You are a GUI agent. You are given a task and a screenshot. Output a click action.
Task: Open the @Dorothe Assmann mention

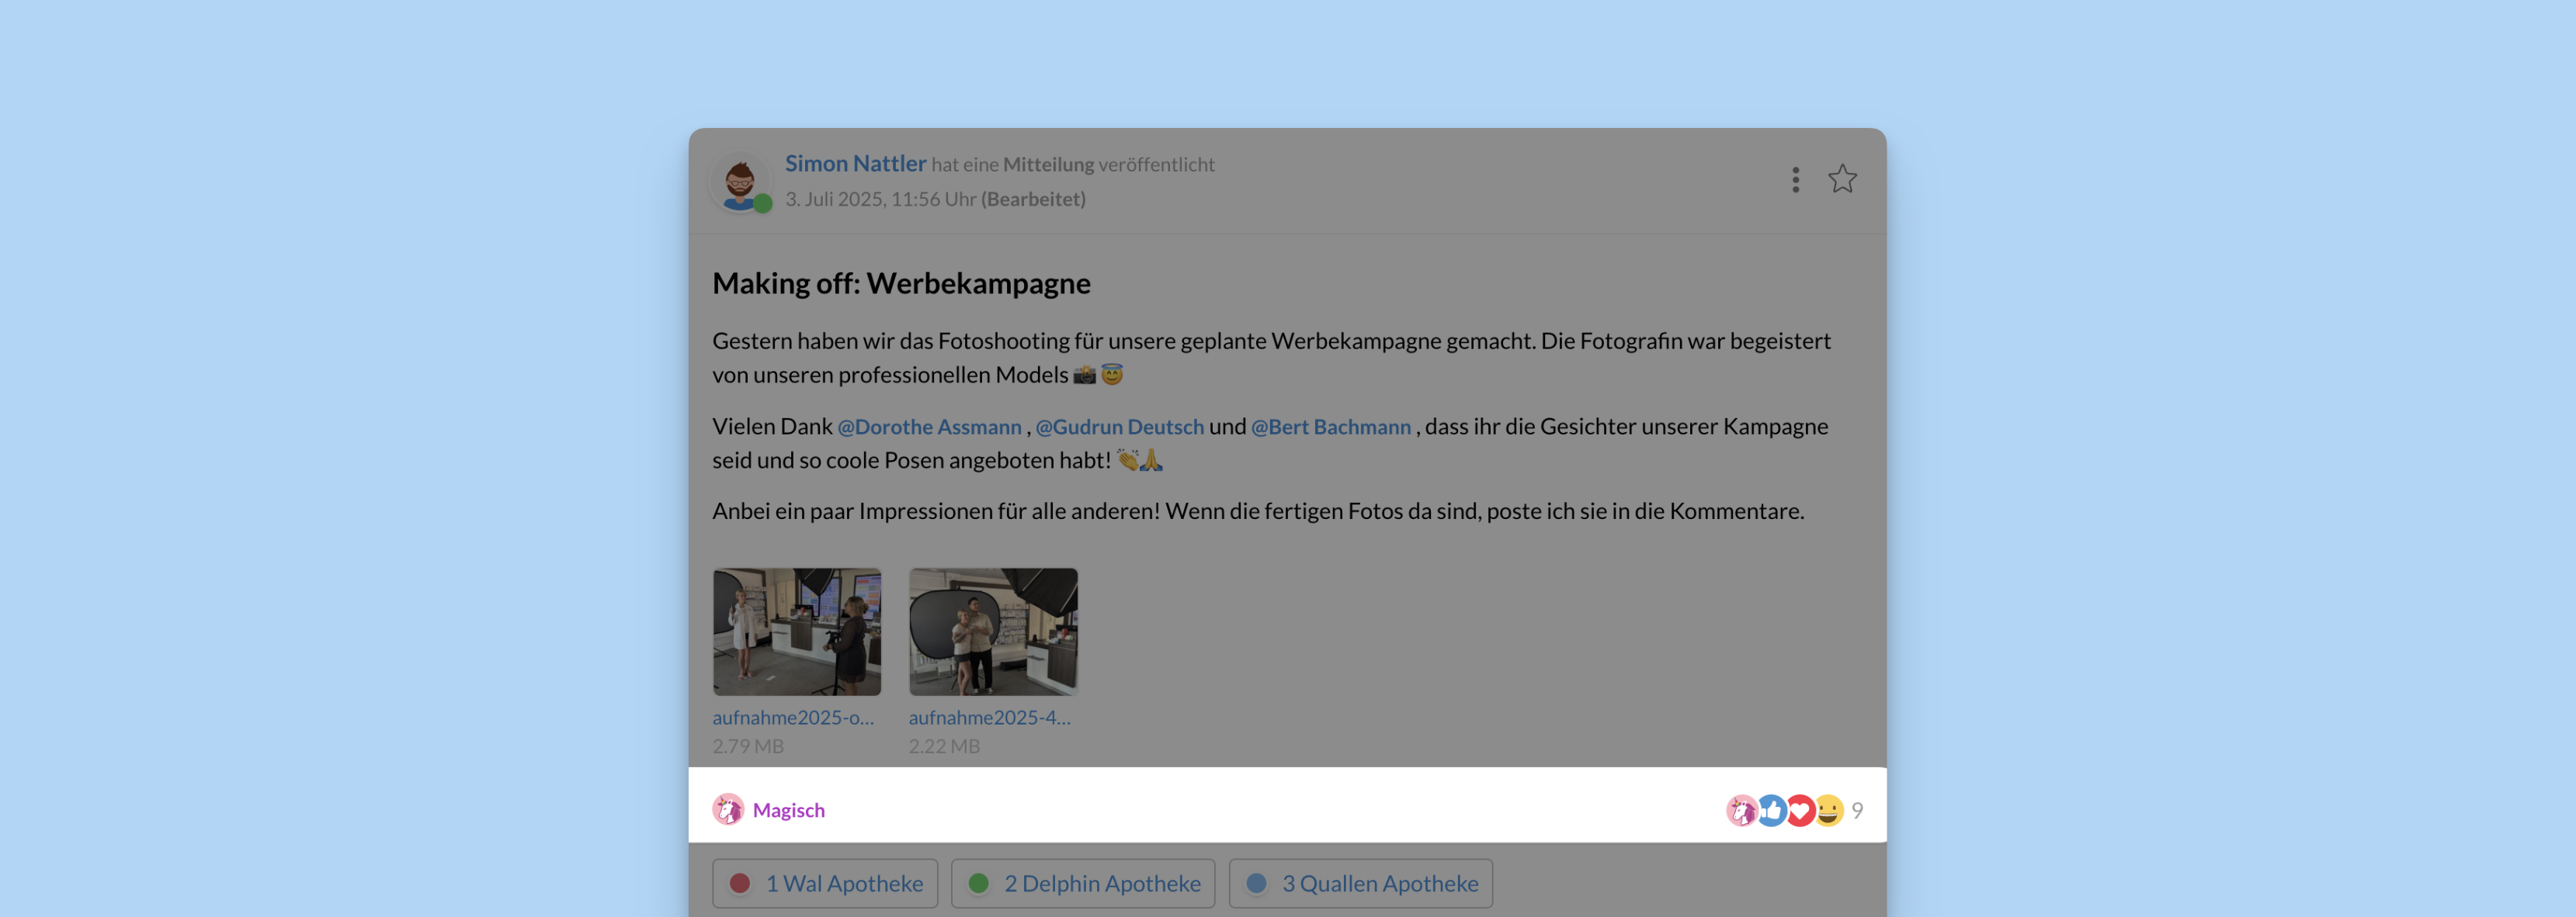(929, 427)
